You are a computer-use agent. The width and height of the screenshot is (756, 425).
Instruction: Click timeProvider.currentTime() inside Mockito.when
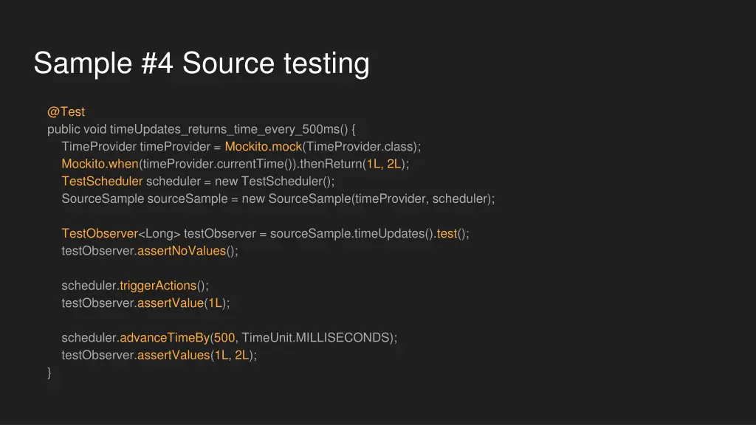218,164
